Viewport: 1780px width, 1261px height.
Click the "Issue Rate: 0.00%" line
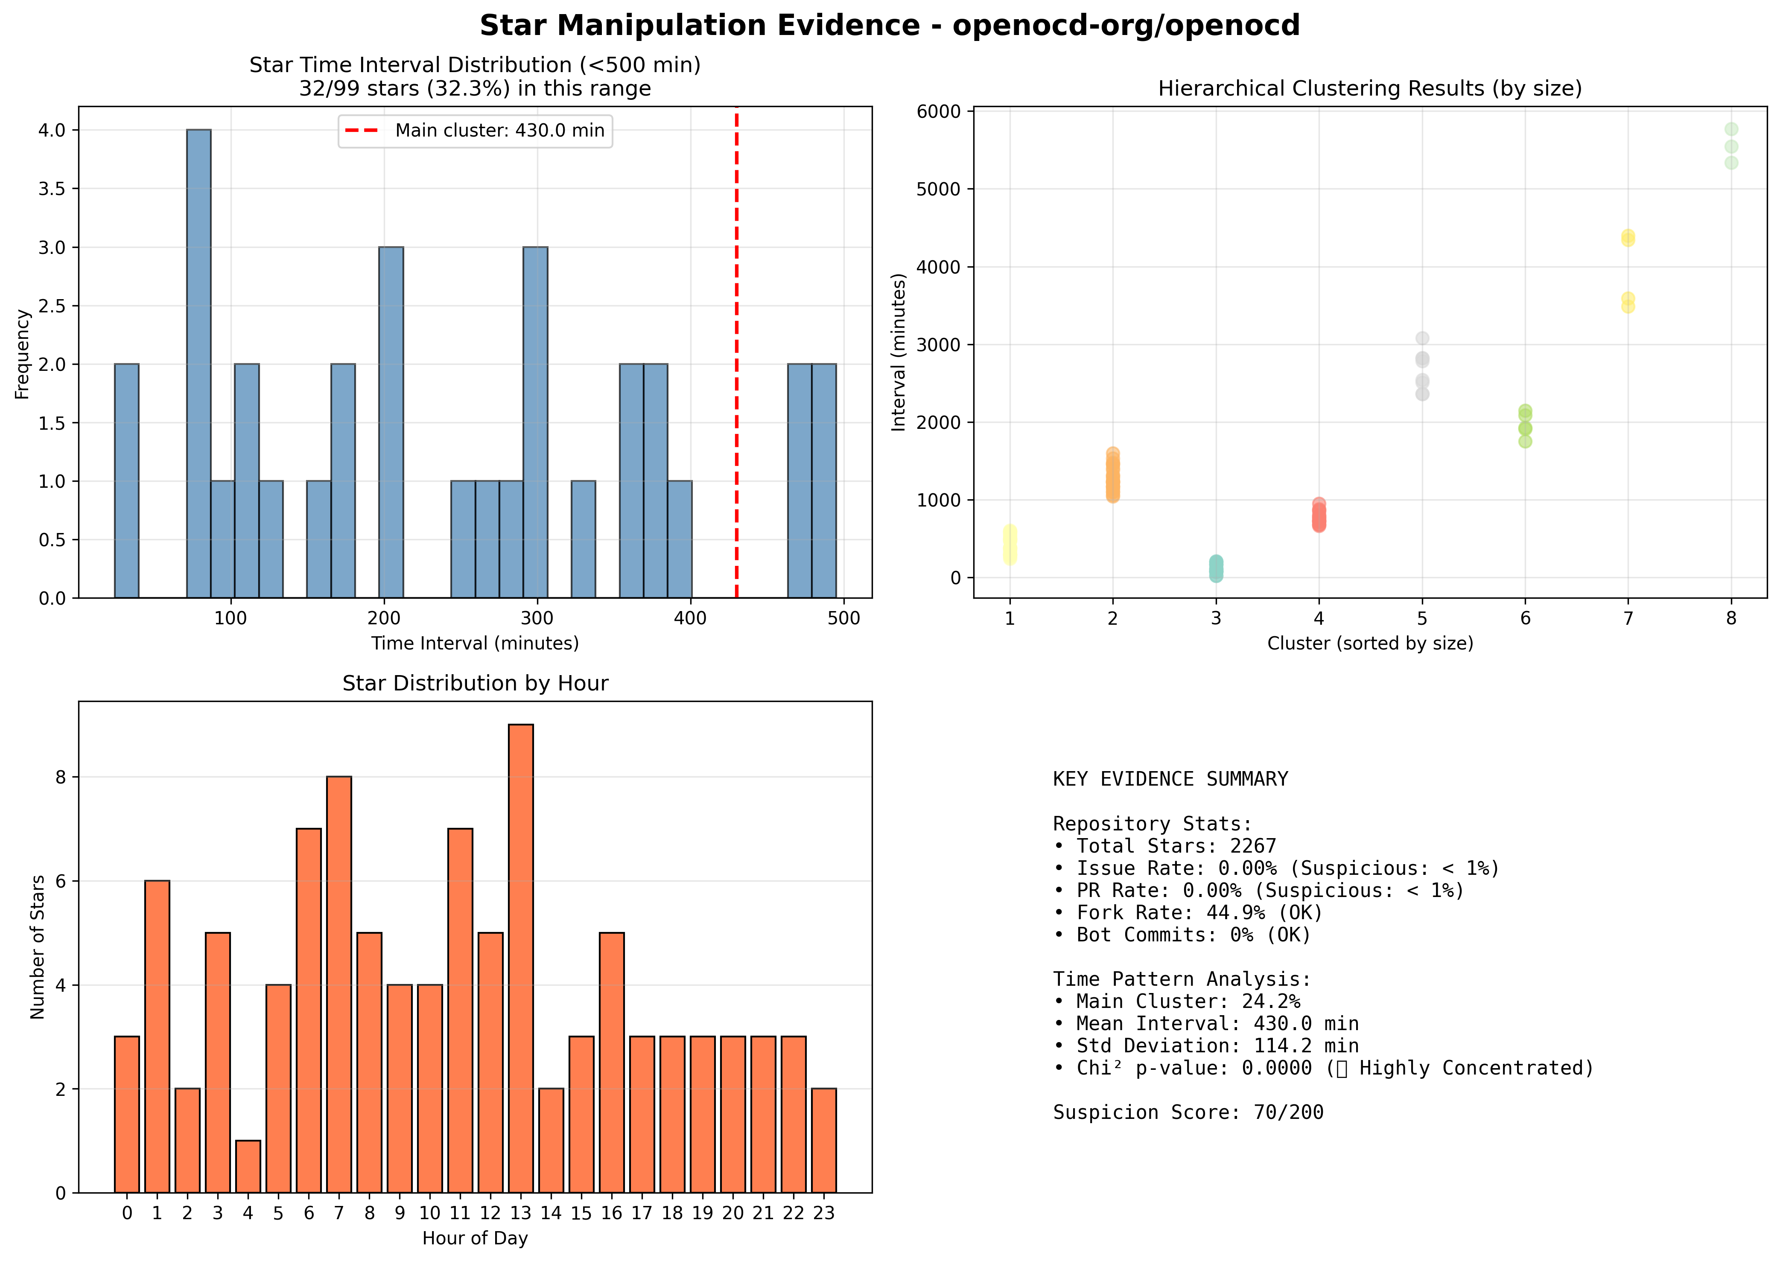[x=1277, y=868]
